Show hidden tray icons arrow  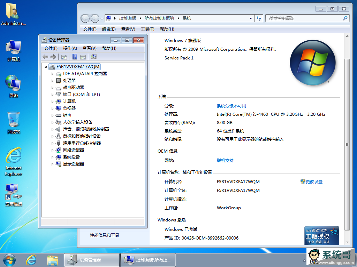pos(304,260)
